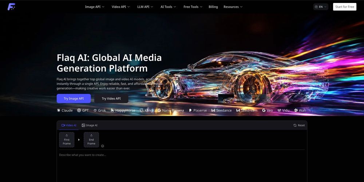Viewport: 364px width, 182px height.
Task: Click the Try Video API button
Action: click(x=111, y=98)
